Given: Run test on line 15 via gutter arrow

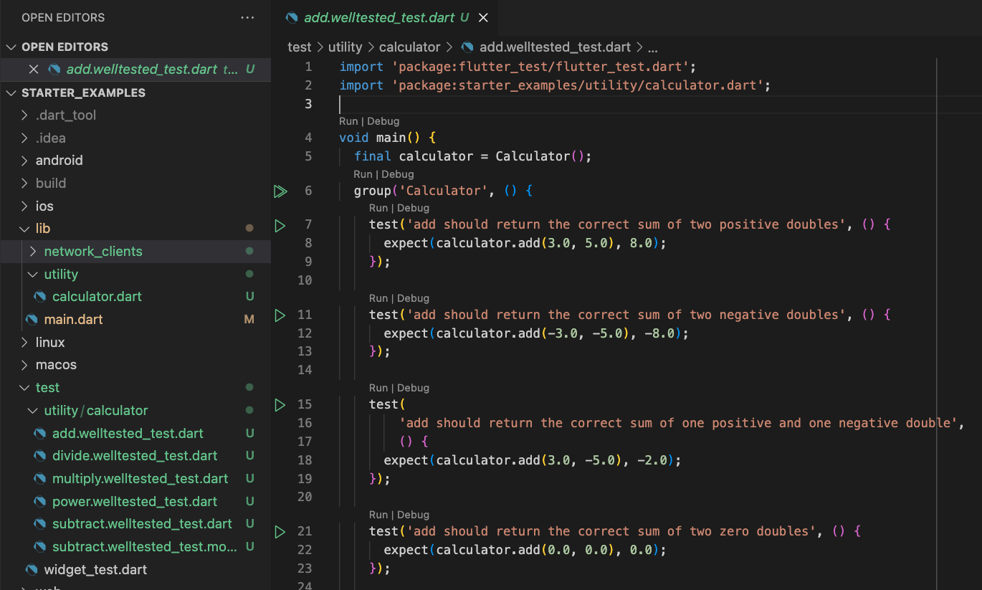Looking at the screenshot, I should point(280,405).
